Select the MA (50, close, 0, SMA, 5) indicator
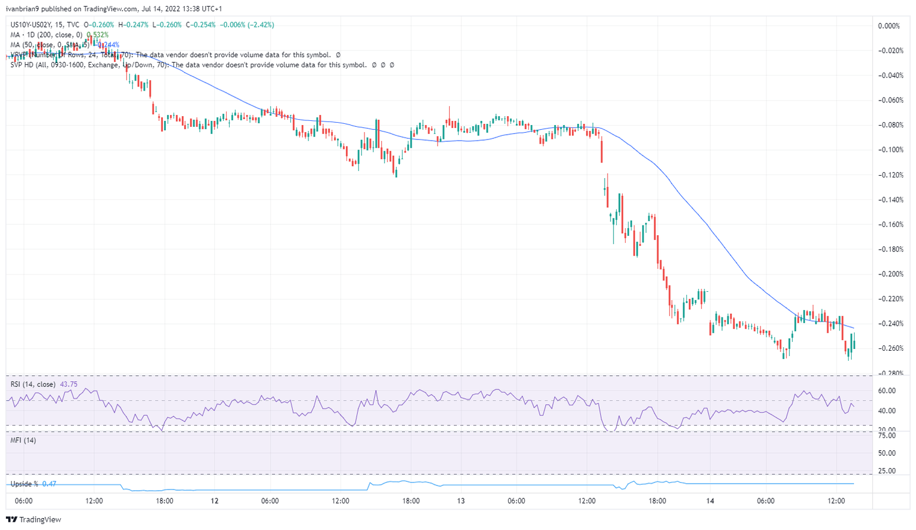 pyautogui.click(x=49, y=45)
